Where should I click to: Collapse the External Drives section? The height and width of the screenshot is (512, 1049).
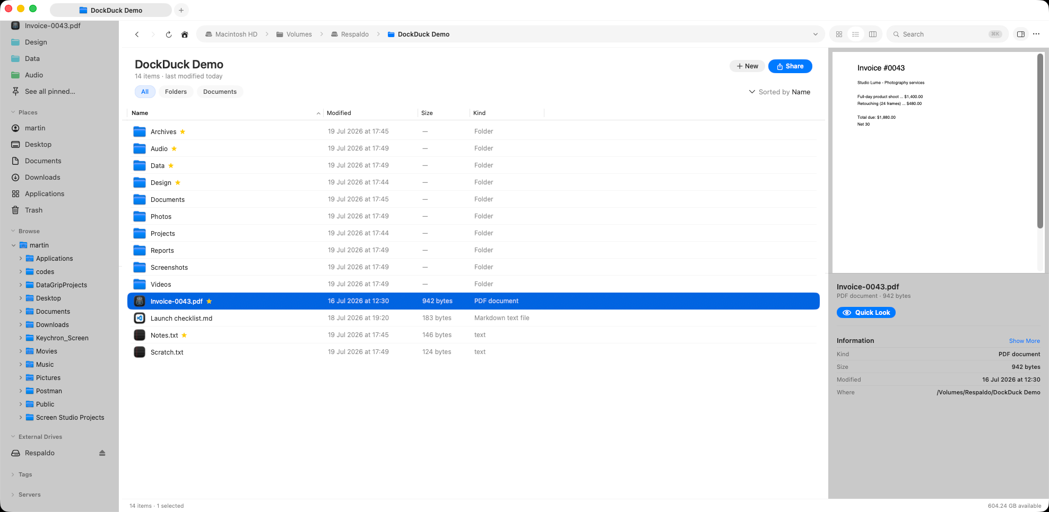click(13, 437)
